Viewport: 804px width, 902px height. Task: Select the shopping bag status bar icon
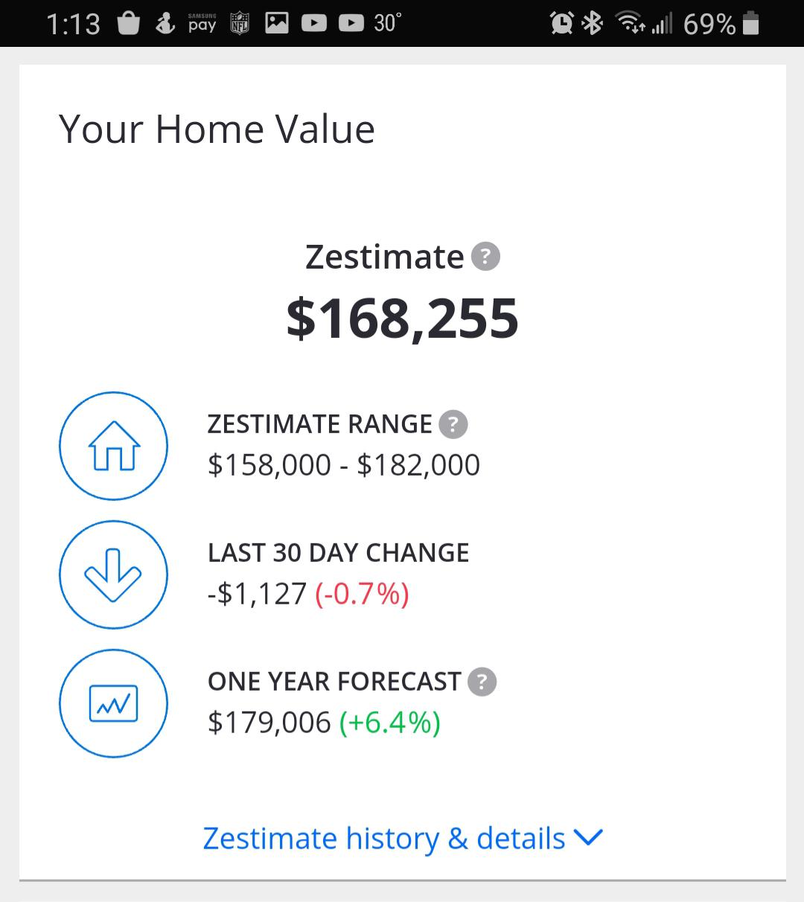point(127,22)
